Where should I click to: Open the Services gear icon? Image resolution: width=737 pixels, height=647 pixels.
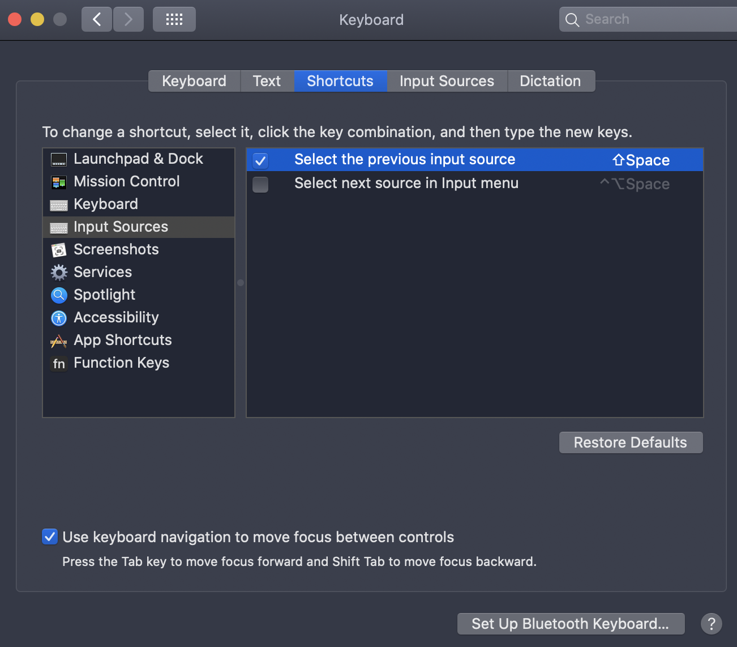[x=59, y=273]
